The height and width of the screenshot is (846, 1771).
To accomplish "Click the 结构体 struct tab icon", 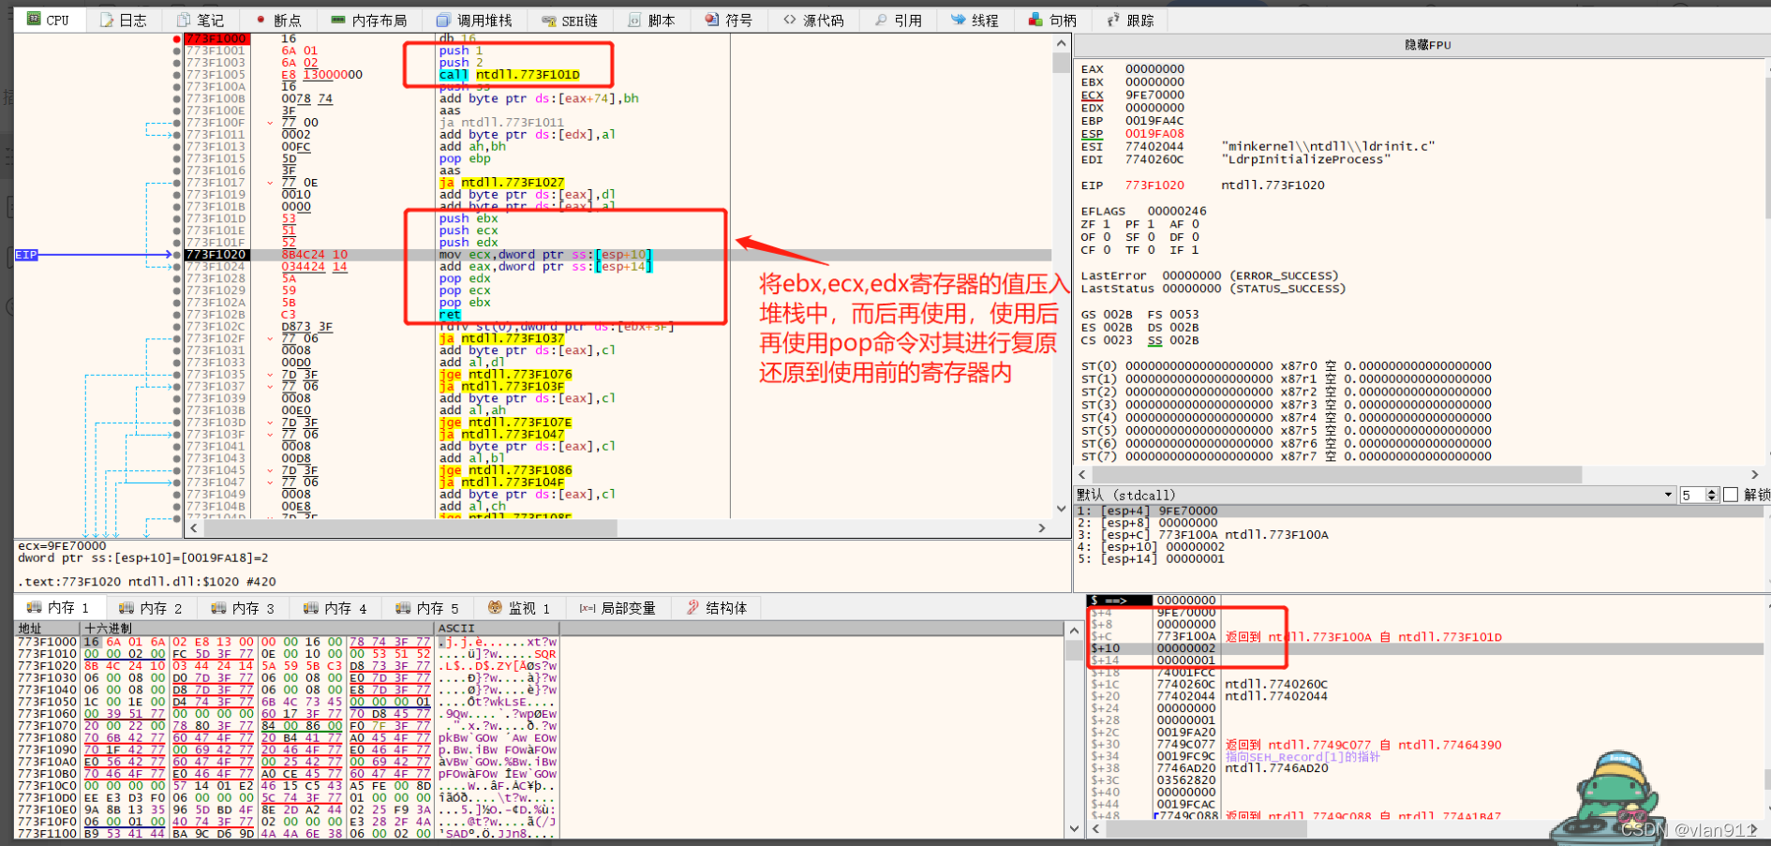I will click(x=692, y=608).
